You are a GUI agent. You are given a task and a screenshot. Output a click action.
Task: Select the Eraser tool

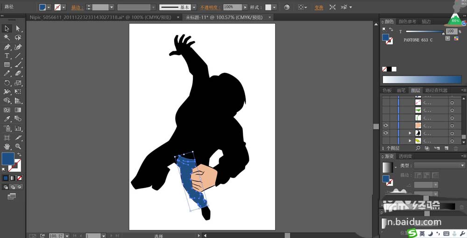[18, 73]
